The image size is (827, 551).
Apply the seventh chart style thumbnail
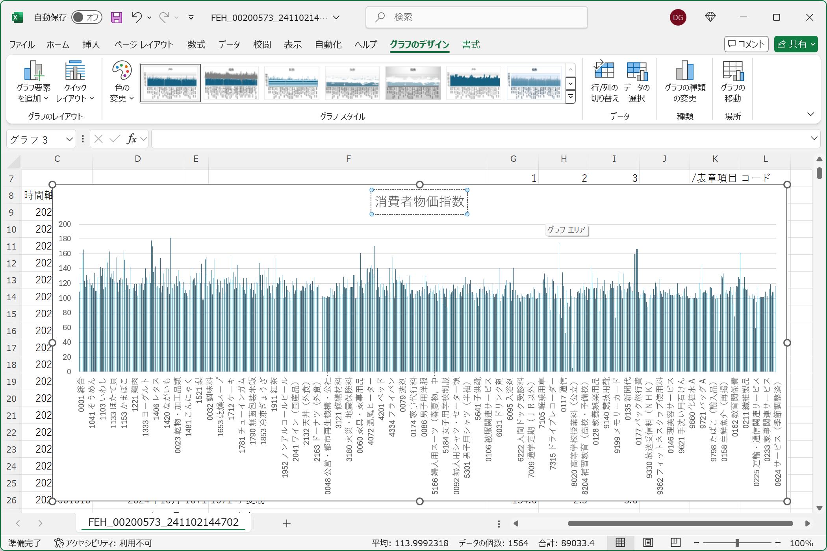[x=534, y=83]
